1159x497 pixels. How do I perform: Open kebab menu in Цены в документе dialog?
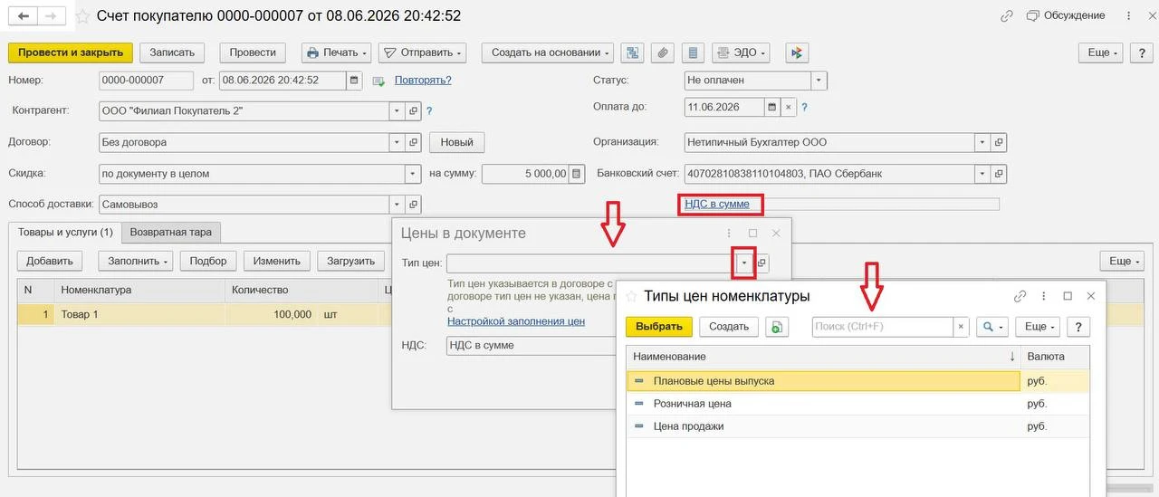[x=729, y=233]
